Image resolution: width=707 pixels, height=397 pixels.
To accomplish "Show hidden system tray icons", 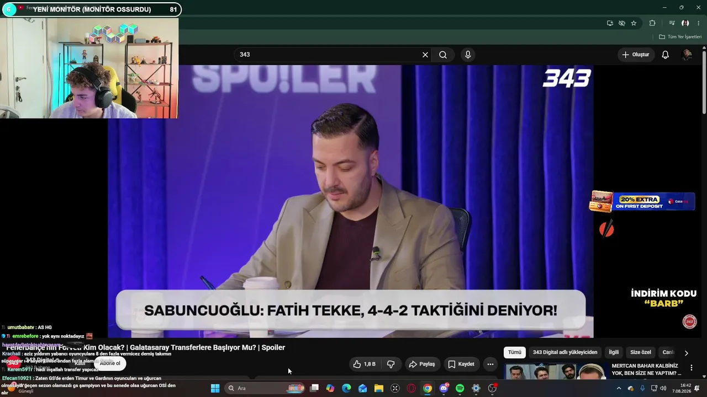I will (x=619, y=388).
